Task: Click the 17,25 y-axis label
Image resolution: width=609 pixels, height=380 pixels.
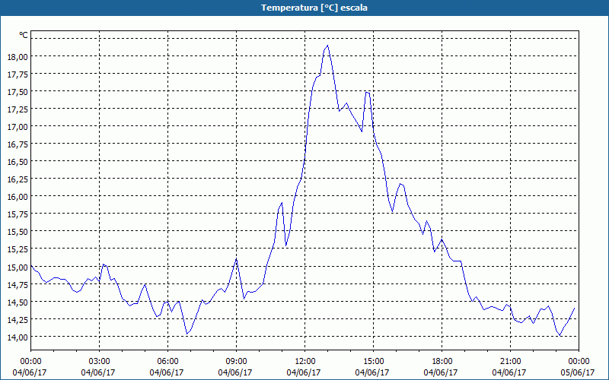Action: pyautogui.click(x=18, y=109)
